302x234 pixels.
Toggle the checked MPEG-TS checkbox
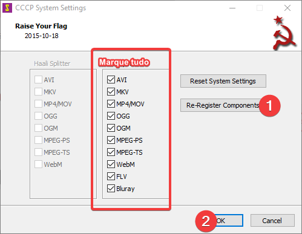pyautogui.click(x=111, y=152)
